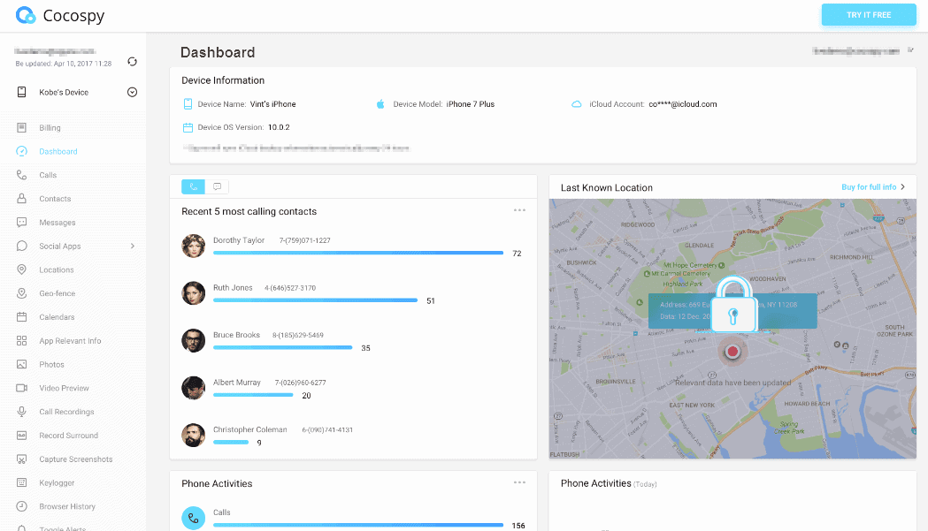Click Dorothy Taylor's call frequency bar
Viewport: 928px width, 531px height.
tap(357, 252)
